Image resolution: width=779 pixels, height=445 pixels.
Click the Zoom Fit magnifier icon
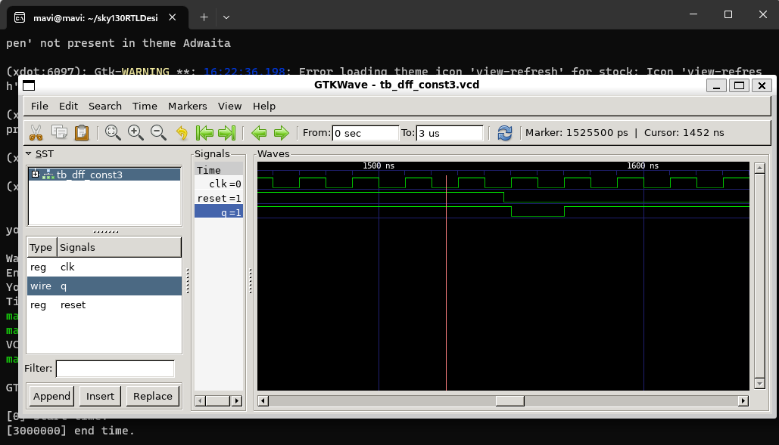pos(112,133)
